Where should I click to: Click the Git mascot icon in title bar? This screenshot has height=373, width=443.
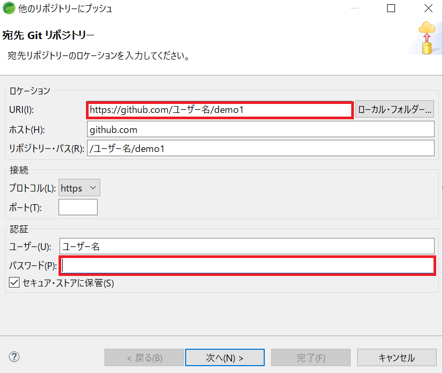coord(7,8)
